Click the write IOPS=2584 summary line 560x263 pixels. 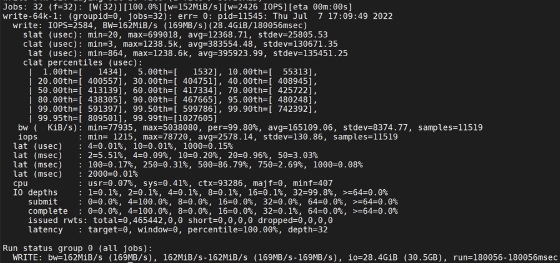tap(160, 26)
